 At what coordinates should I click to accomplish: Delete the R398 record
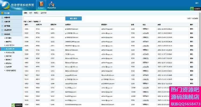pyautogui.click(x=192, y=54)
